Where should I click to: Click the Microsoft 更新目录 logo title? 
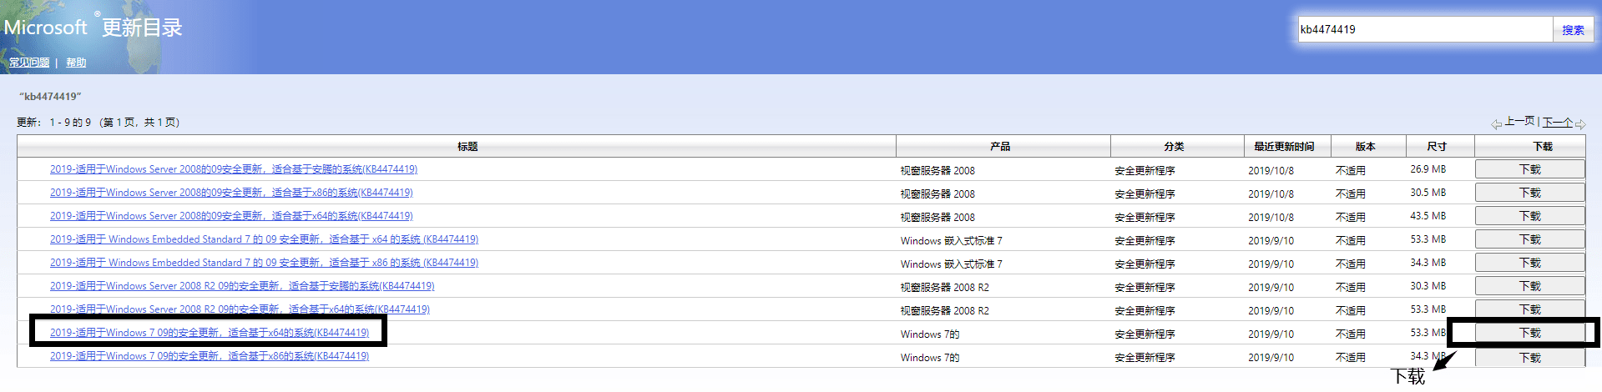point(93,28)
